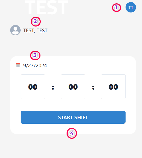
Task: Select annotation marker number 1
Action: point(116,8)
